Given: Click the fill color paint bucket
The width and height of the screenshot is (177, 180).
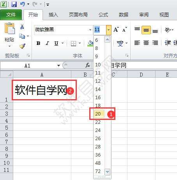Looking at the screenshot, I should click(x=90, y=43).
